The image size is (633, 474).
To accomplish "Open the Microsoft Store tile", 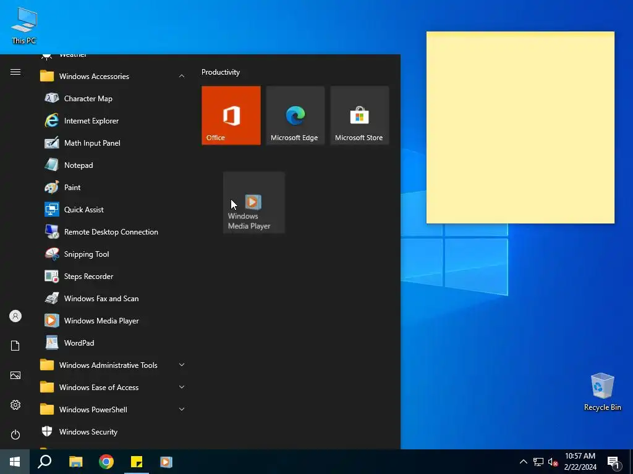I will click(x=359, y=115).
